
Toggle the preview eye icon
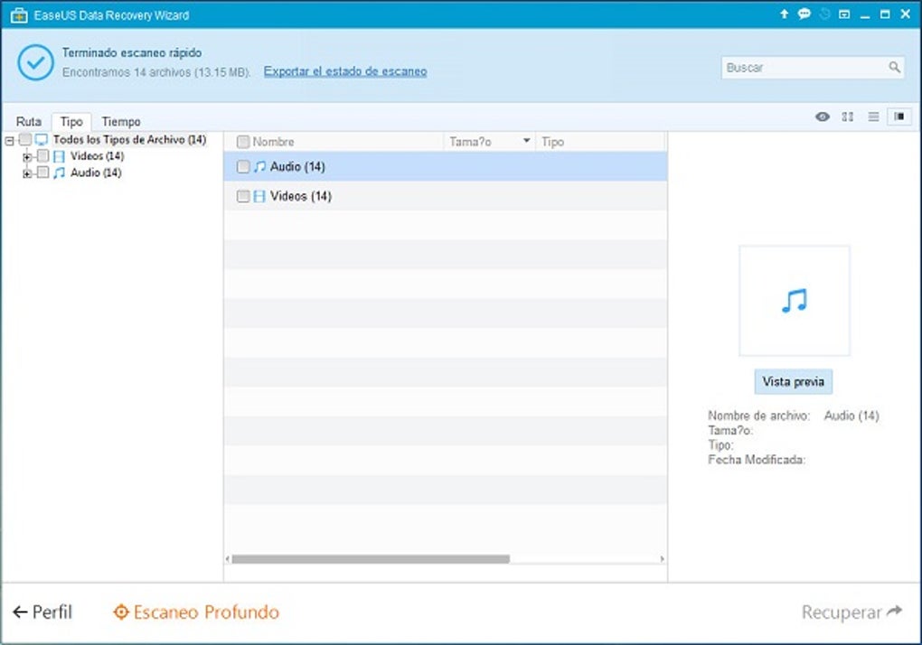click(x=823, y=117)
